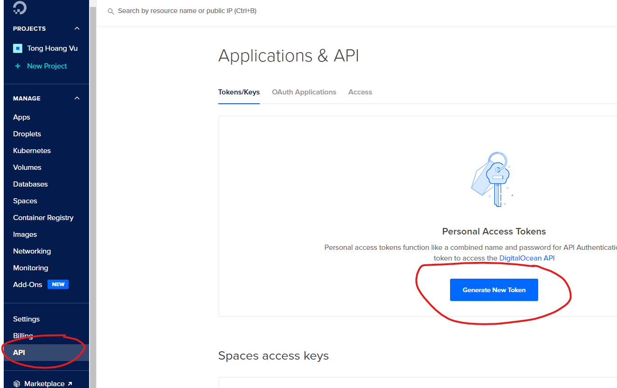
Task: Click the plus icon beside New Project
Action: point(18,66)
